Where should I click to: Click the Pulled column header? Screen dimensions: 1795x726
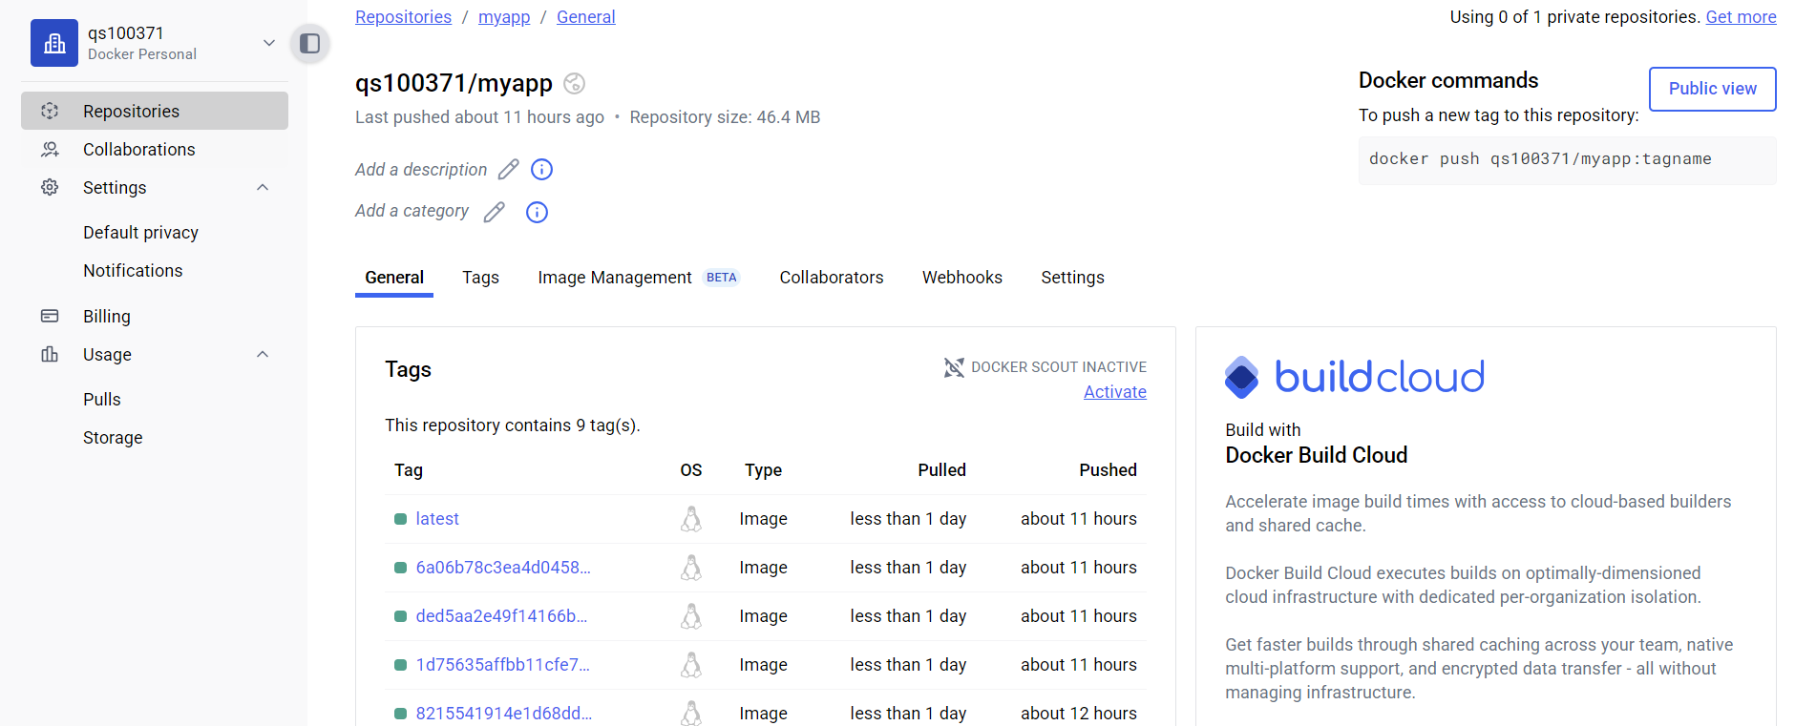(x=942, y=470)
